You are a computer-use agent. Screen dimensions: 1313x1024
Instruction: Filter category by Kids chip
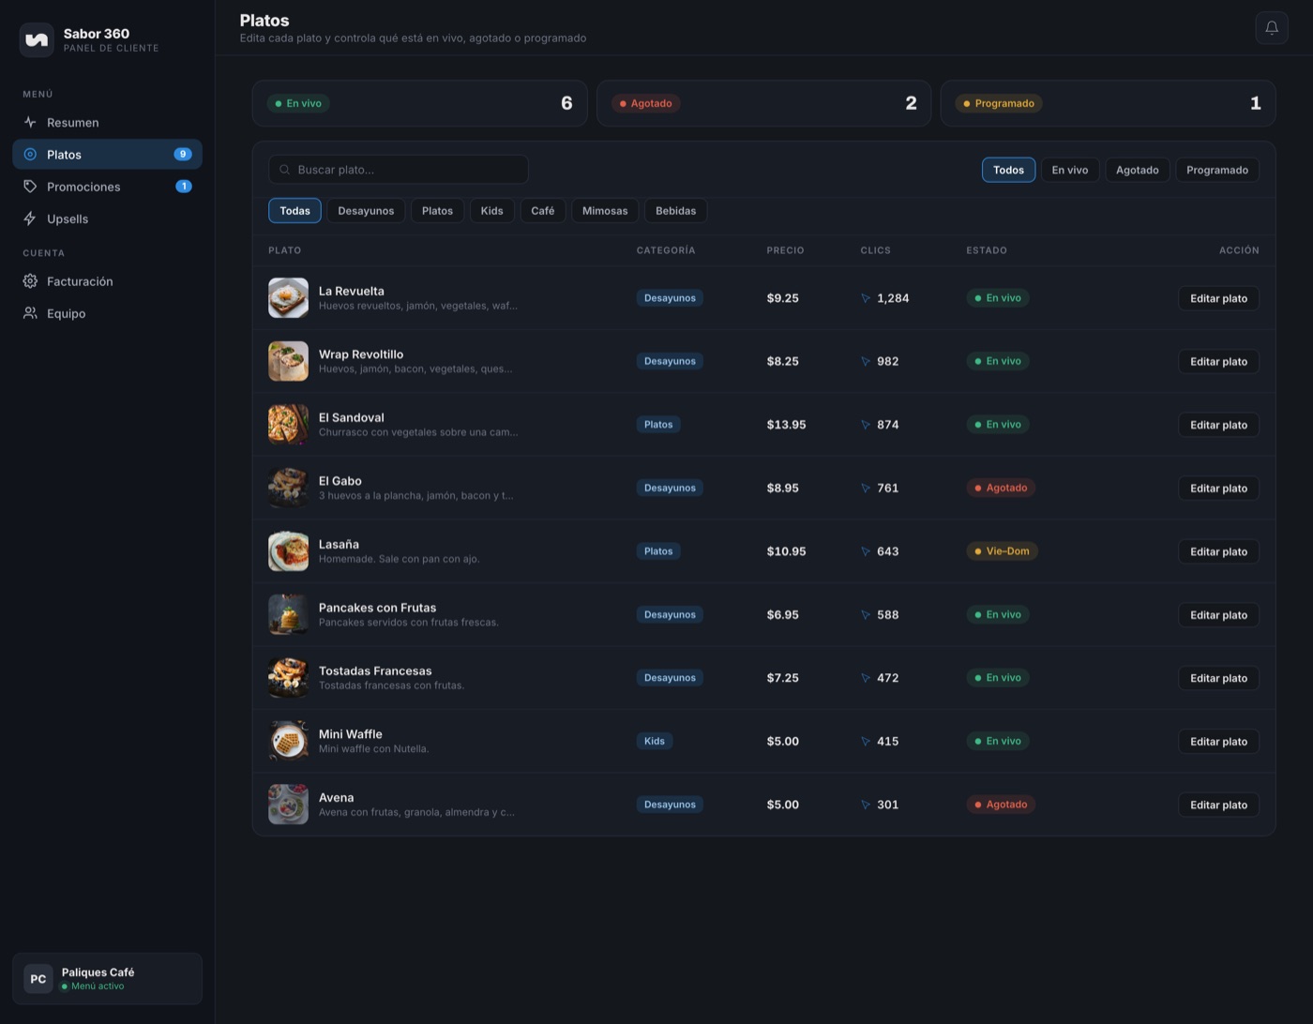(492, 211)
